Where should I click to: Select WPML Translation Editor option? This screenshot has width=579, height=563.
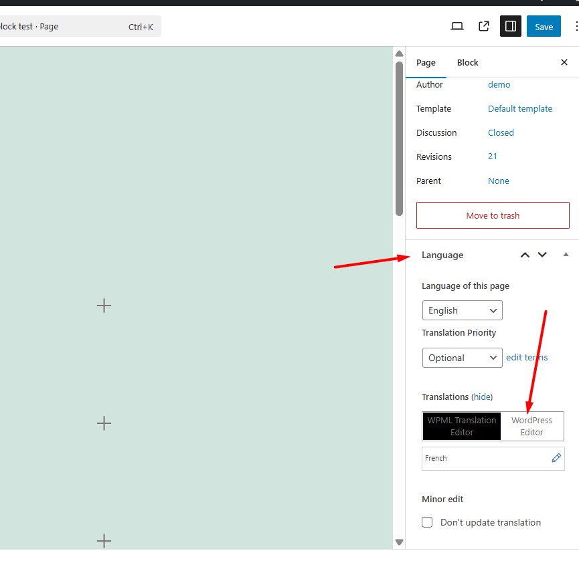(x=462, y=426)
